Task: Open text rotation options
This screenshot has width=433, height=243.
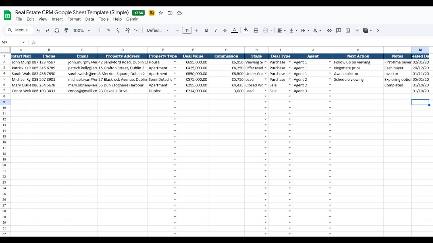Action: point(317,30)
